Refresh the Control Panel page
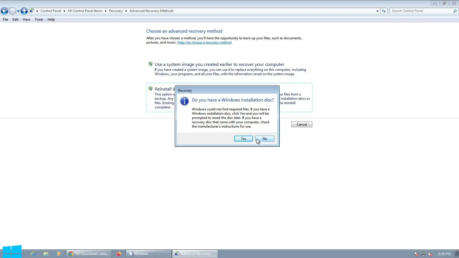This screenshot has height=258, width=459. [384, 11]
